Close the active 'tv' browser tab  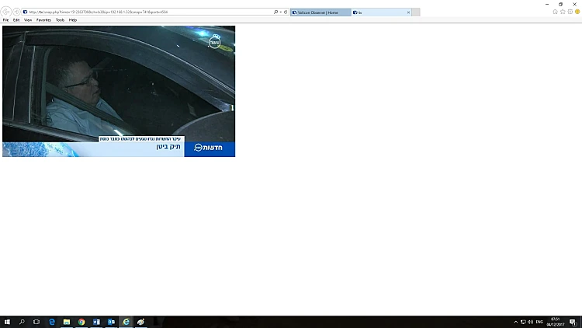[408, 12]
